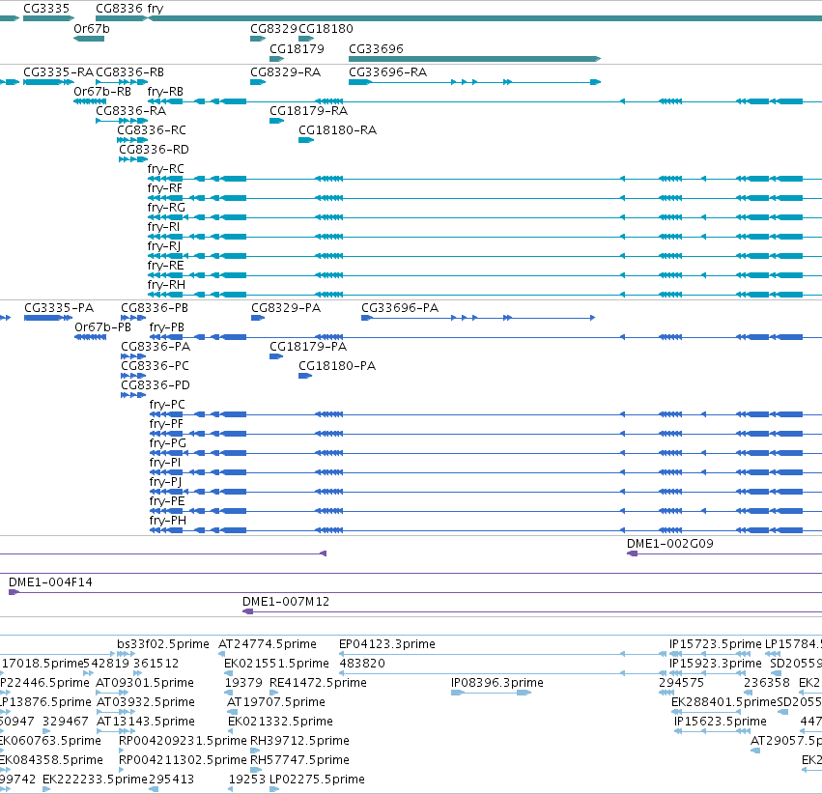
Task: Select BAC clone DME1-002G09
Action: 670,544
